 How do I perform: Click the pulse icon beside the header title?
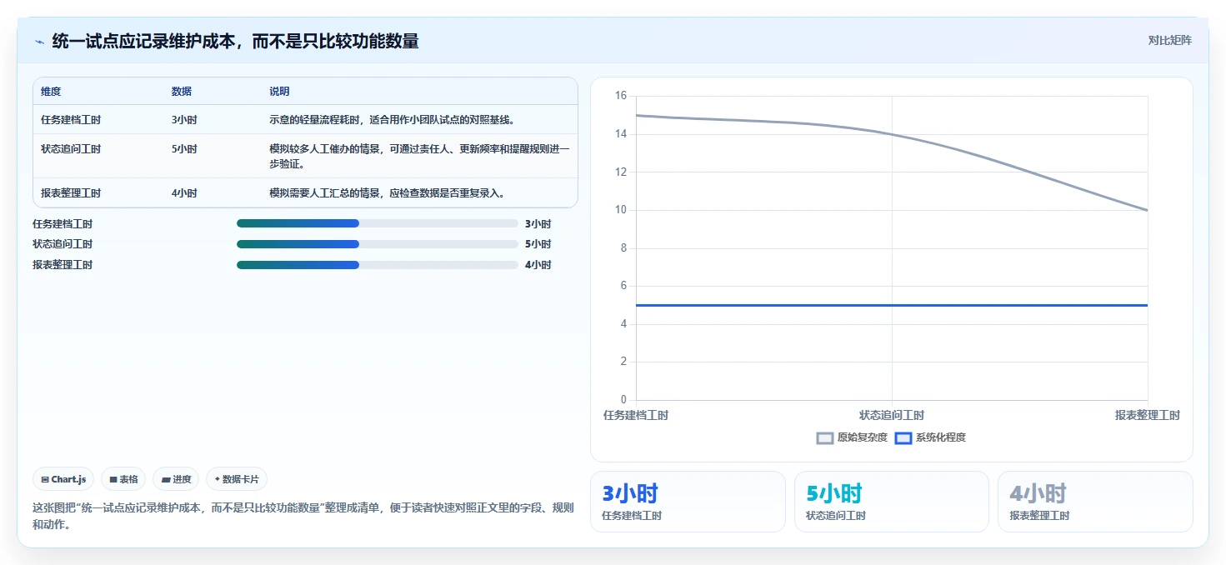[39, 42]
